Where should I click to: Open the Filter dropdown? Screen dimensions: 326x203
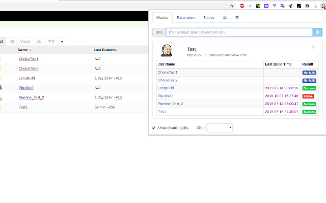(x=220, y=128)
